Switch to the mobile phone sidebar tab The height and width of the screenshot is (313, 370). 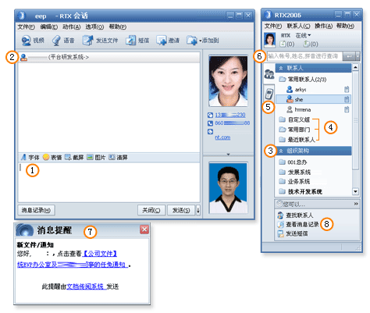[269, 94]
